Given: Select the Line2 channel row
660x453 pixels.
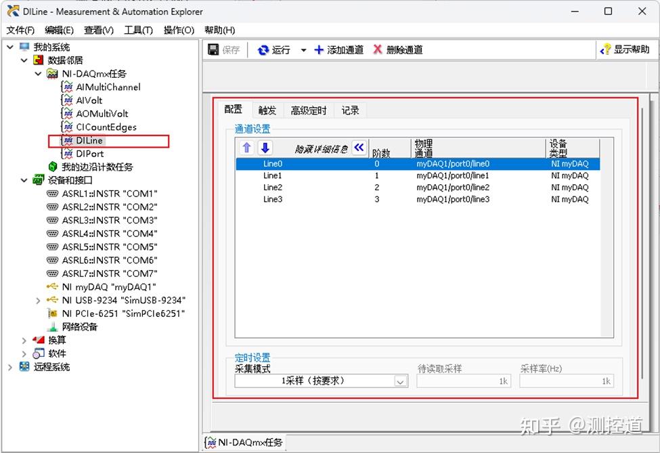Looking at the screenshot, I should pyautogui.click(x=418, y=188).
